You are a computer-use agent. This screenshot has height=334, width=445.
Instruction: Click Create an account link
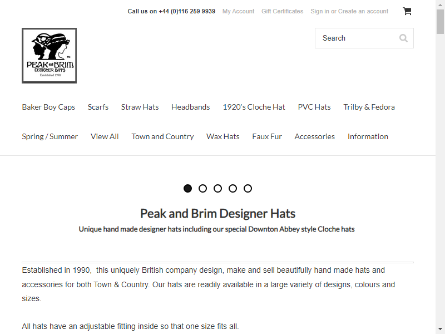(x=363, y=11)
